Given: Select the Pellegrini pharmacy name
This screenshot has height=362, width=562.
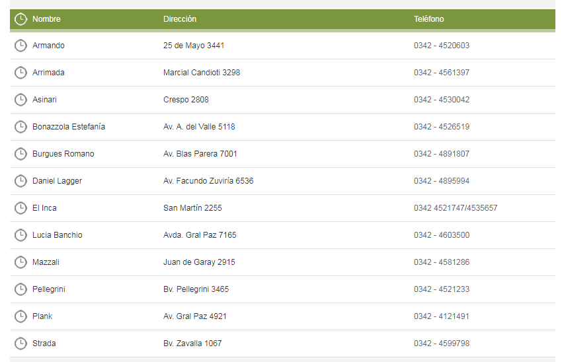Looking at the screenshot, I should coord(49,289).
